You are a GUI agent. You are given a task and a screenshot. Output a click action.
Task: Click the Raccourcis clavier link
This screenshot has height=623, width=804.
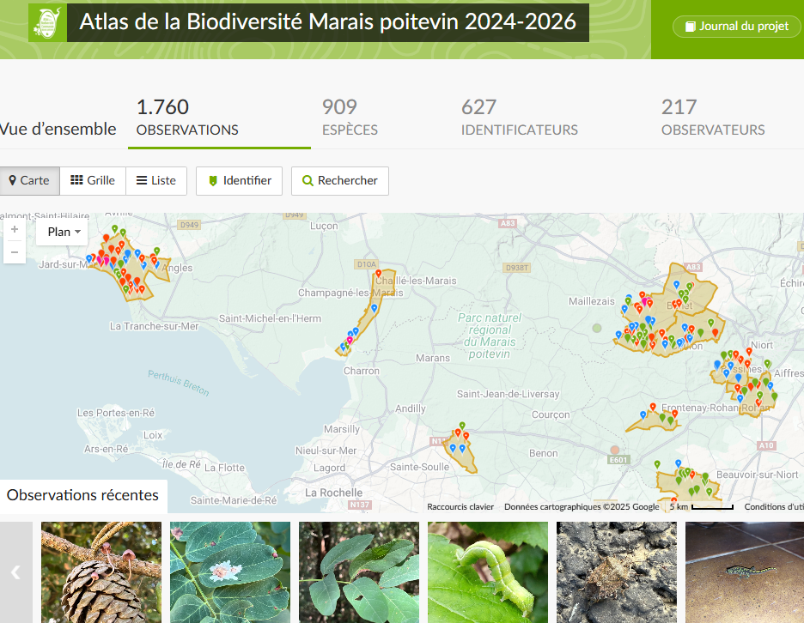tap(460, 507)
